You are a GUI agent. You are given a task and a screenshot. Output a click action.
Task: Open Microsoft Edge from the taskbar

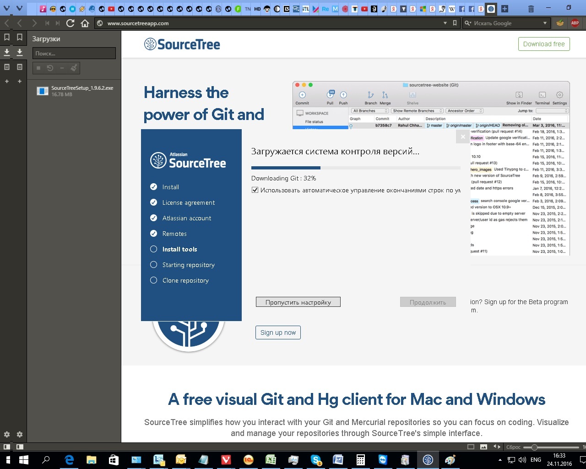[69, 460]
